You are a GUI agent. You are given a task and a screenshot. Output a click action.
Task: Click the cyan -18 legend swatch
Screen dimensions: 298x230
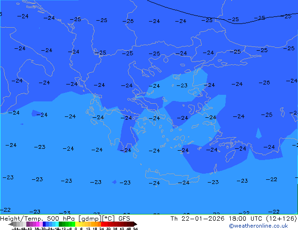tap(57, 224)
